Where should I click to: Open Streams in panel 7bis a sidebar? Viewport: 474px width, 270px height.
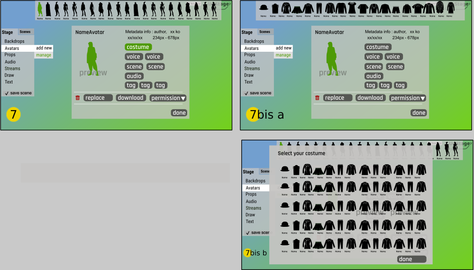point(252,68)
